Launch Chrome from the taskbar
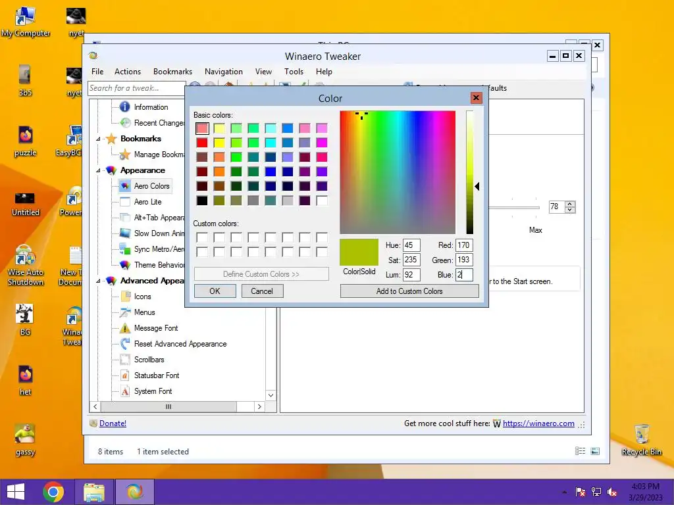Screen dimensions: 674x505 [53, 492]
